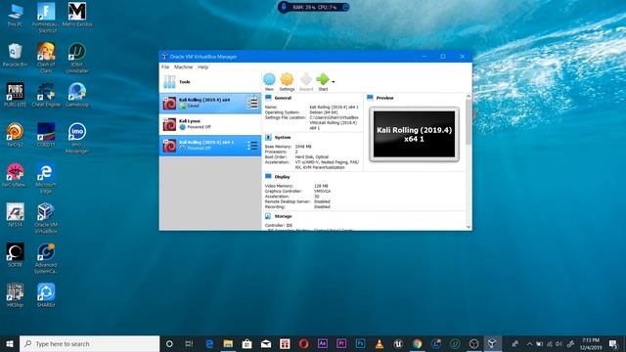Expand the system tray hidden icons chevron
The height and width of the screenshot is (352, 626).
coord(529,343)
